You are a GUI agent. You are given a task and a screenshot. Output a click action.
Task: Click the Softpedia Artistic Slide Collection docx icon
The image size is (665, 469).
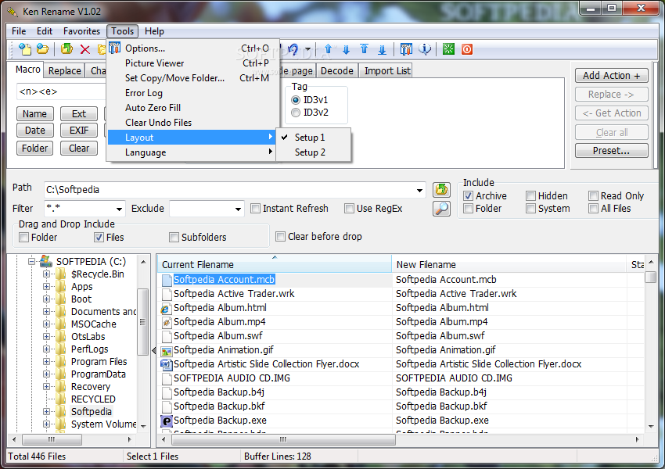166,364
